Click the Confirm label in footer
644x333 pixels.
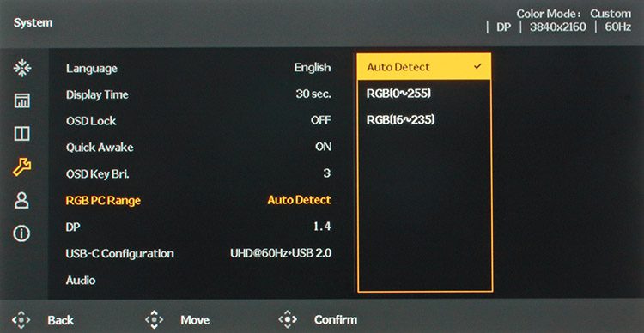pyautogui.click(x=336, y=319)
